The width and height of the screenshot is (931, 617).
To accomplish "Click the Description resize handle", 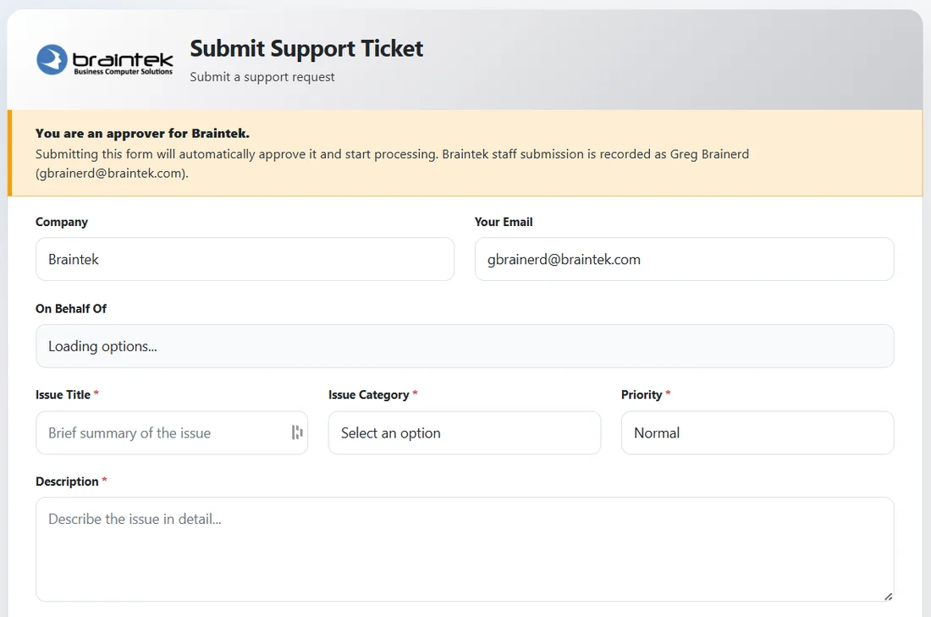I will pos(888,596).
